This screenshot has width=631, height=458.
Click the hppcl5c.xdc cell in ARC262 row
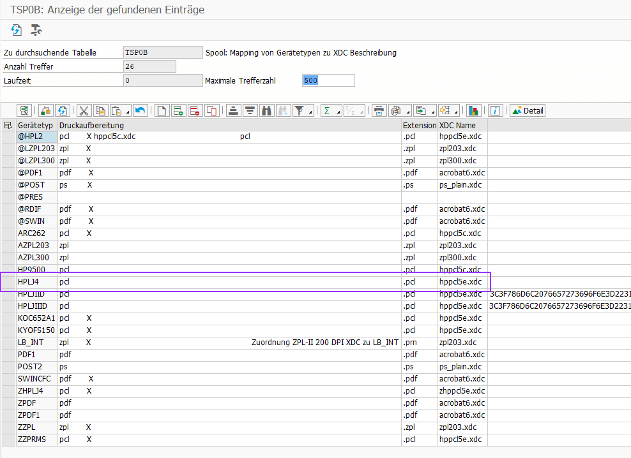[x=463, y=233]
